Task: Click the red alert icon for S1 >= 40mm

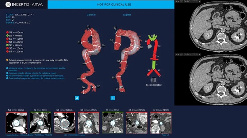Action: coord(7,32)
